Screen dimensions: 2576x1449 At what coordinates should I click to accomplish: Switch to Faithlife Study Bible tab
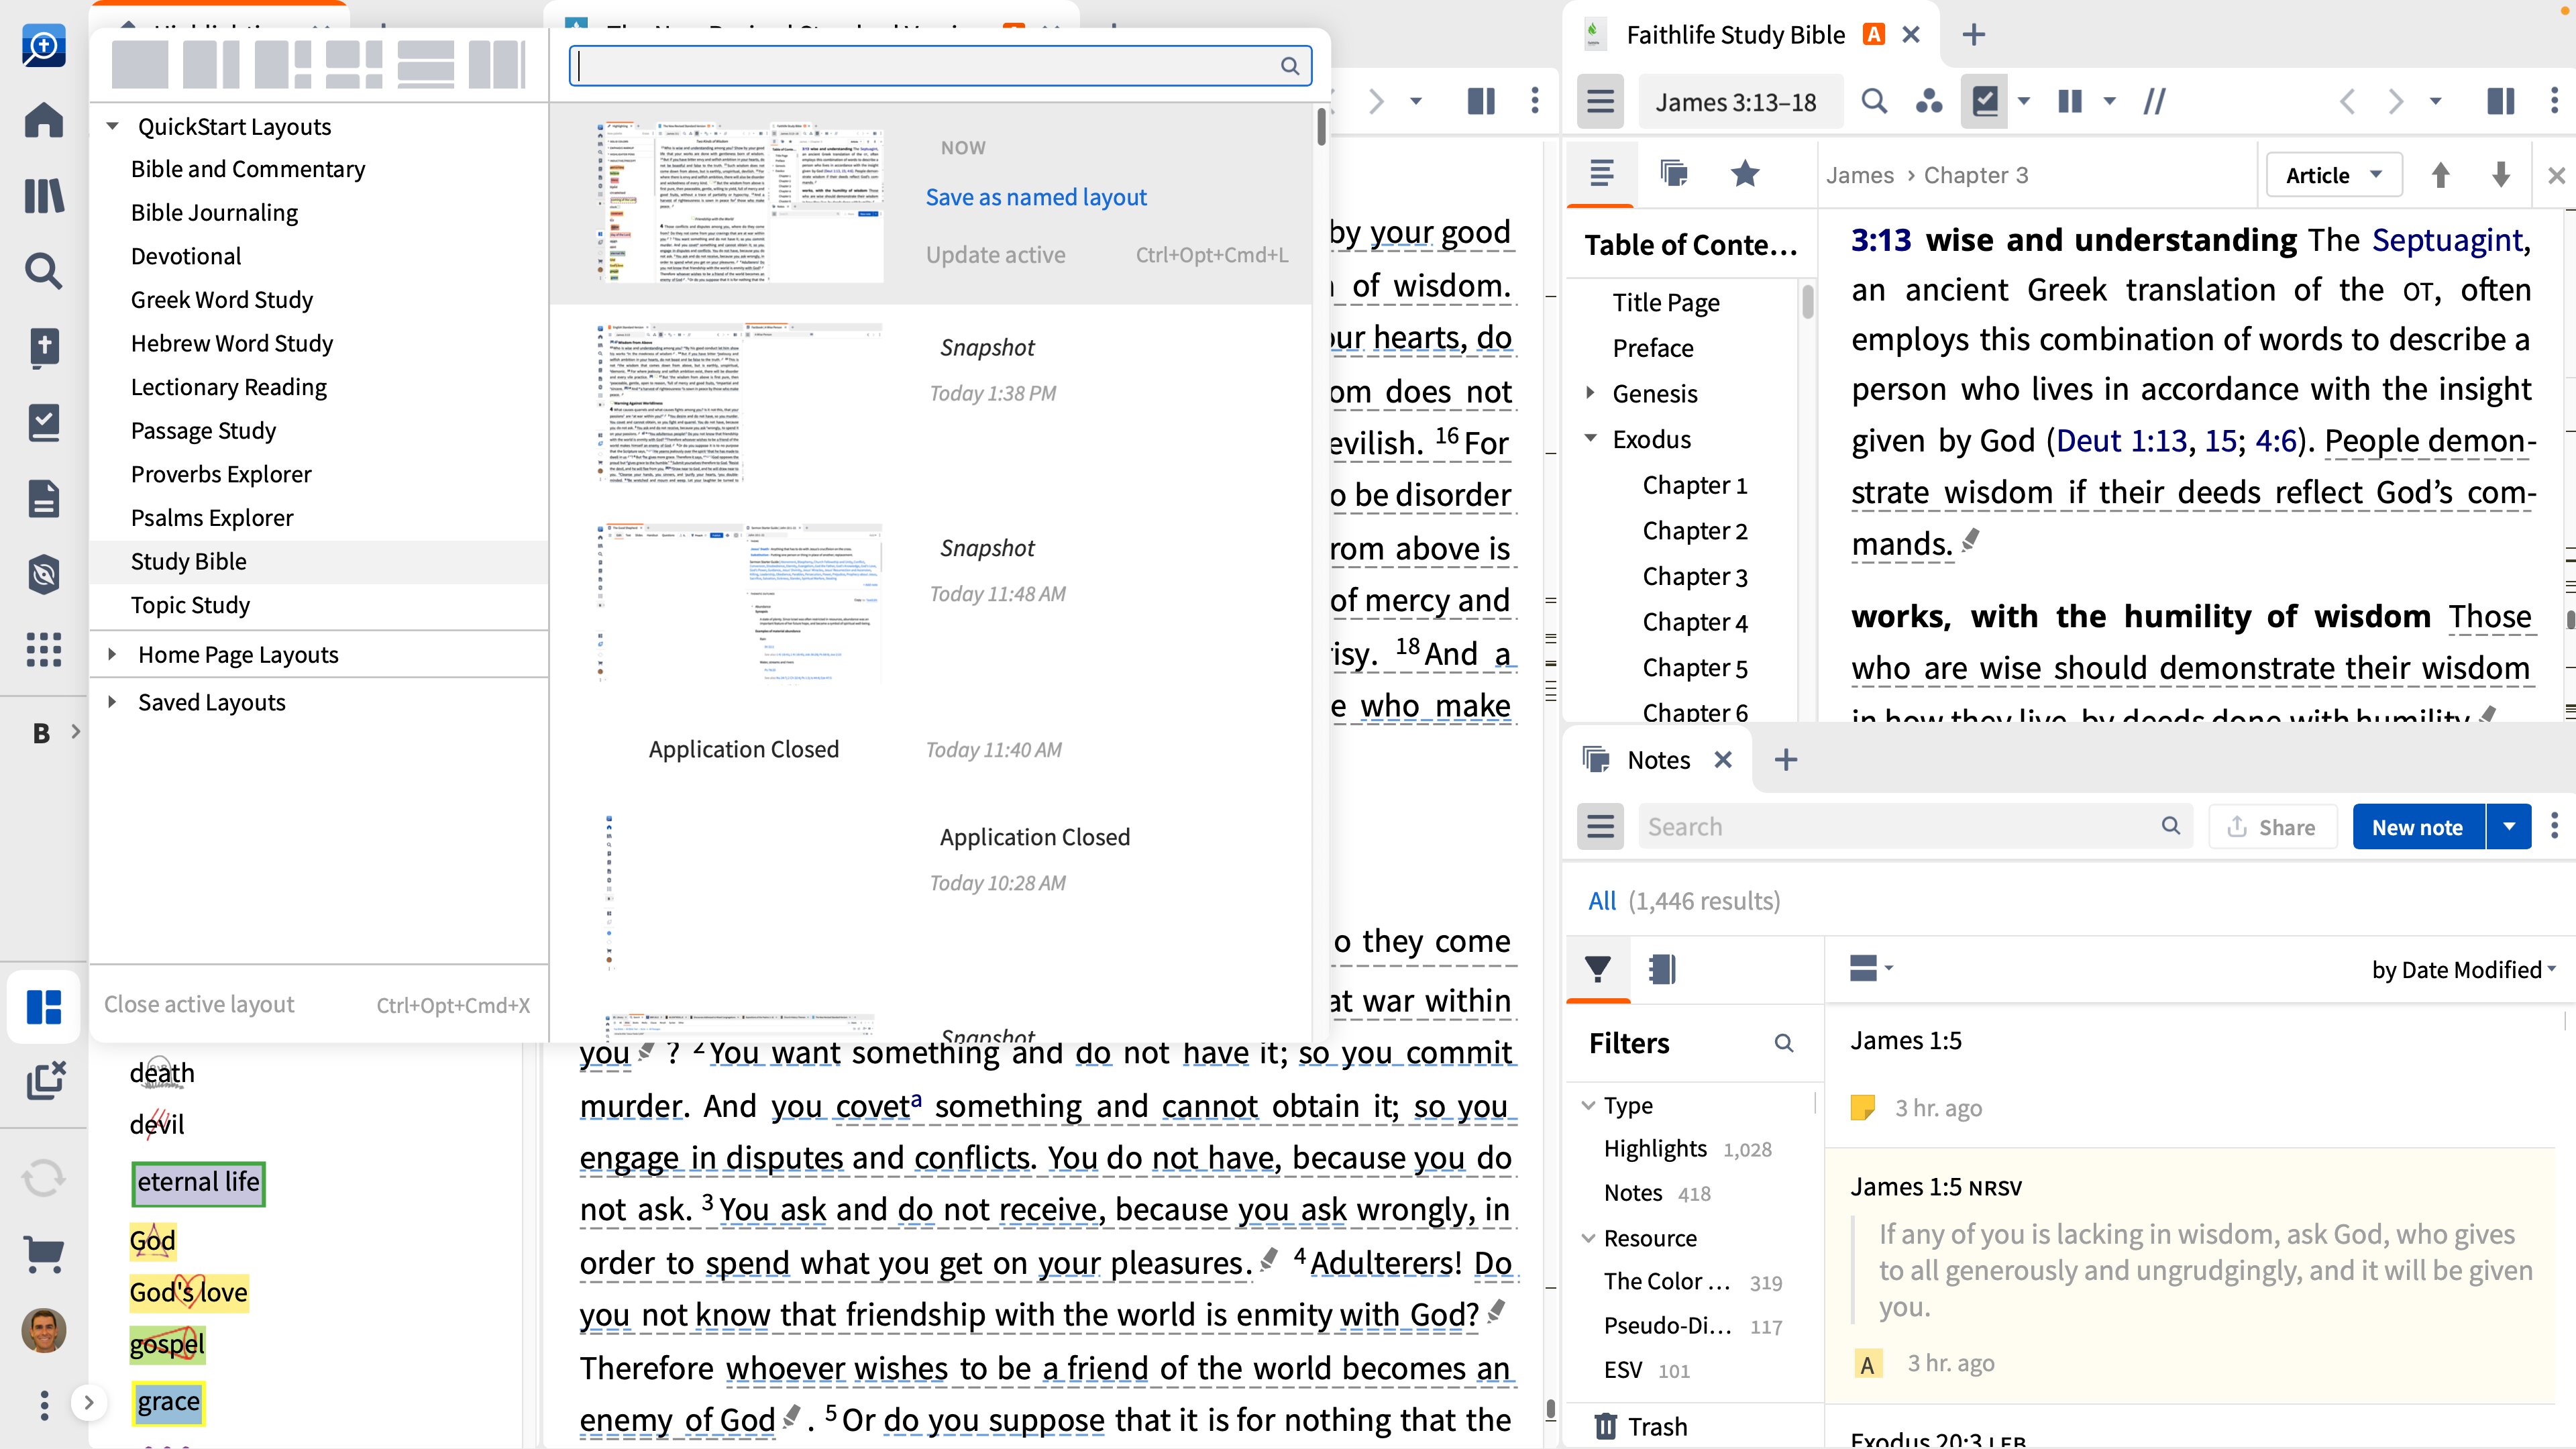point(1735,35)
